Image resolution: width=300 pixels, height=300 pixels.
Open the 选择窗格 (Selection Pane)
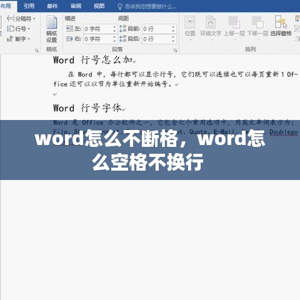tap(281, 26)
